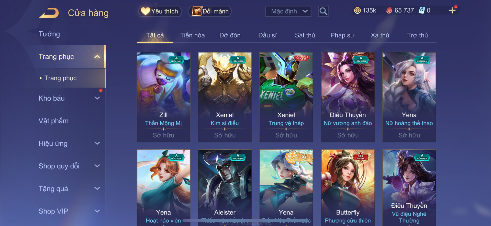Click the blue voucher currency icon
This screenshot has width=491, height=226.
click(421, 10)
